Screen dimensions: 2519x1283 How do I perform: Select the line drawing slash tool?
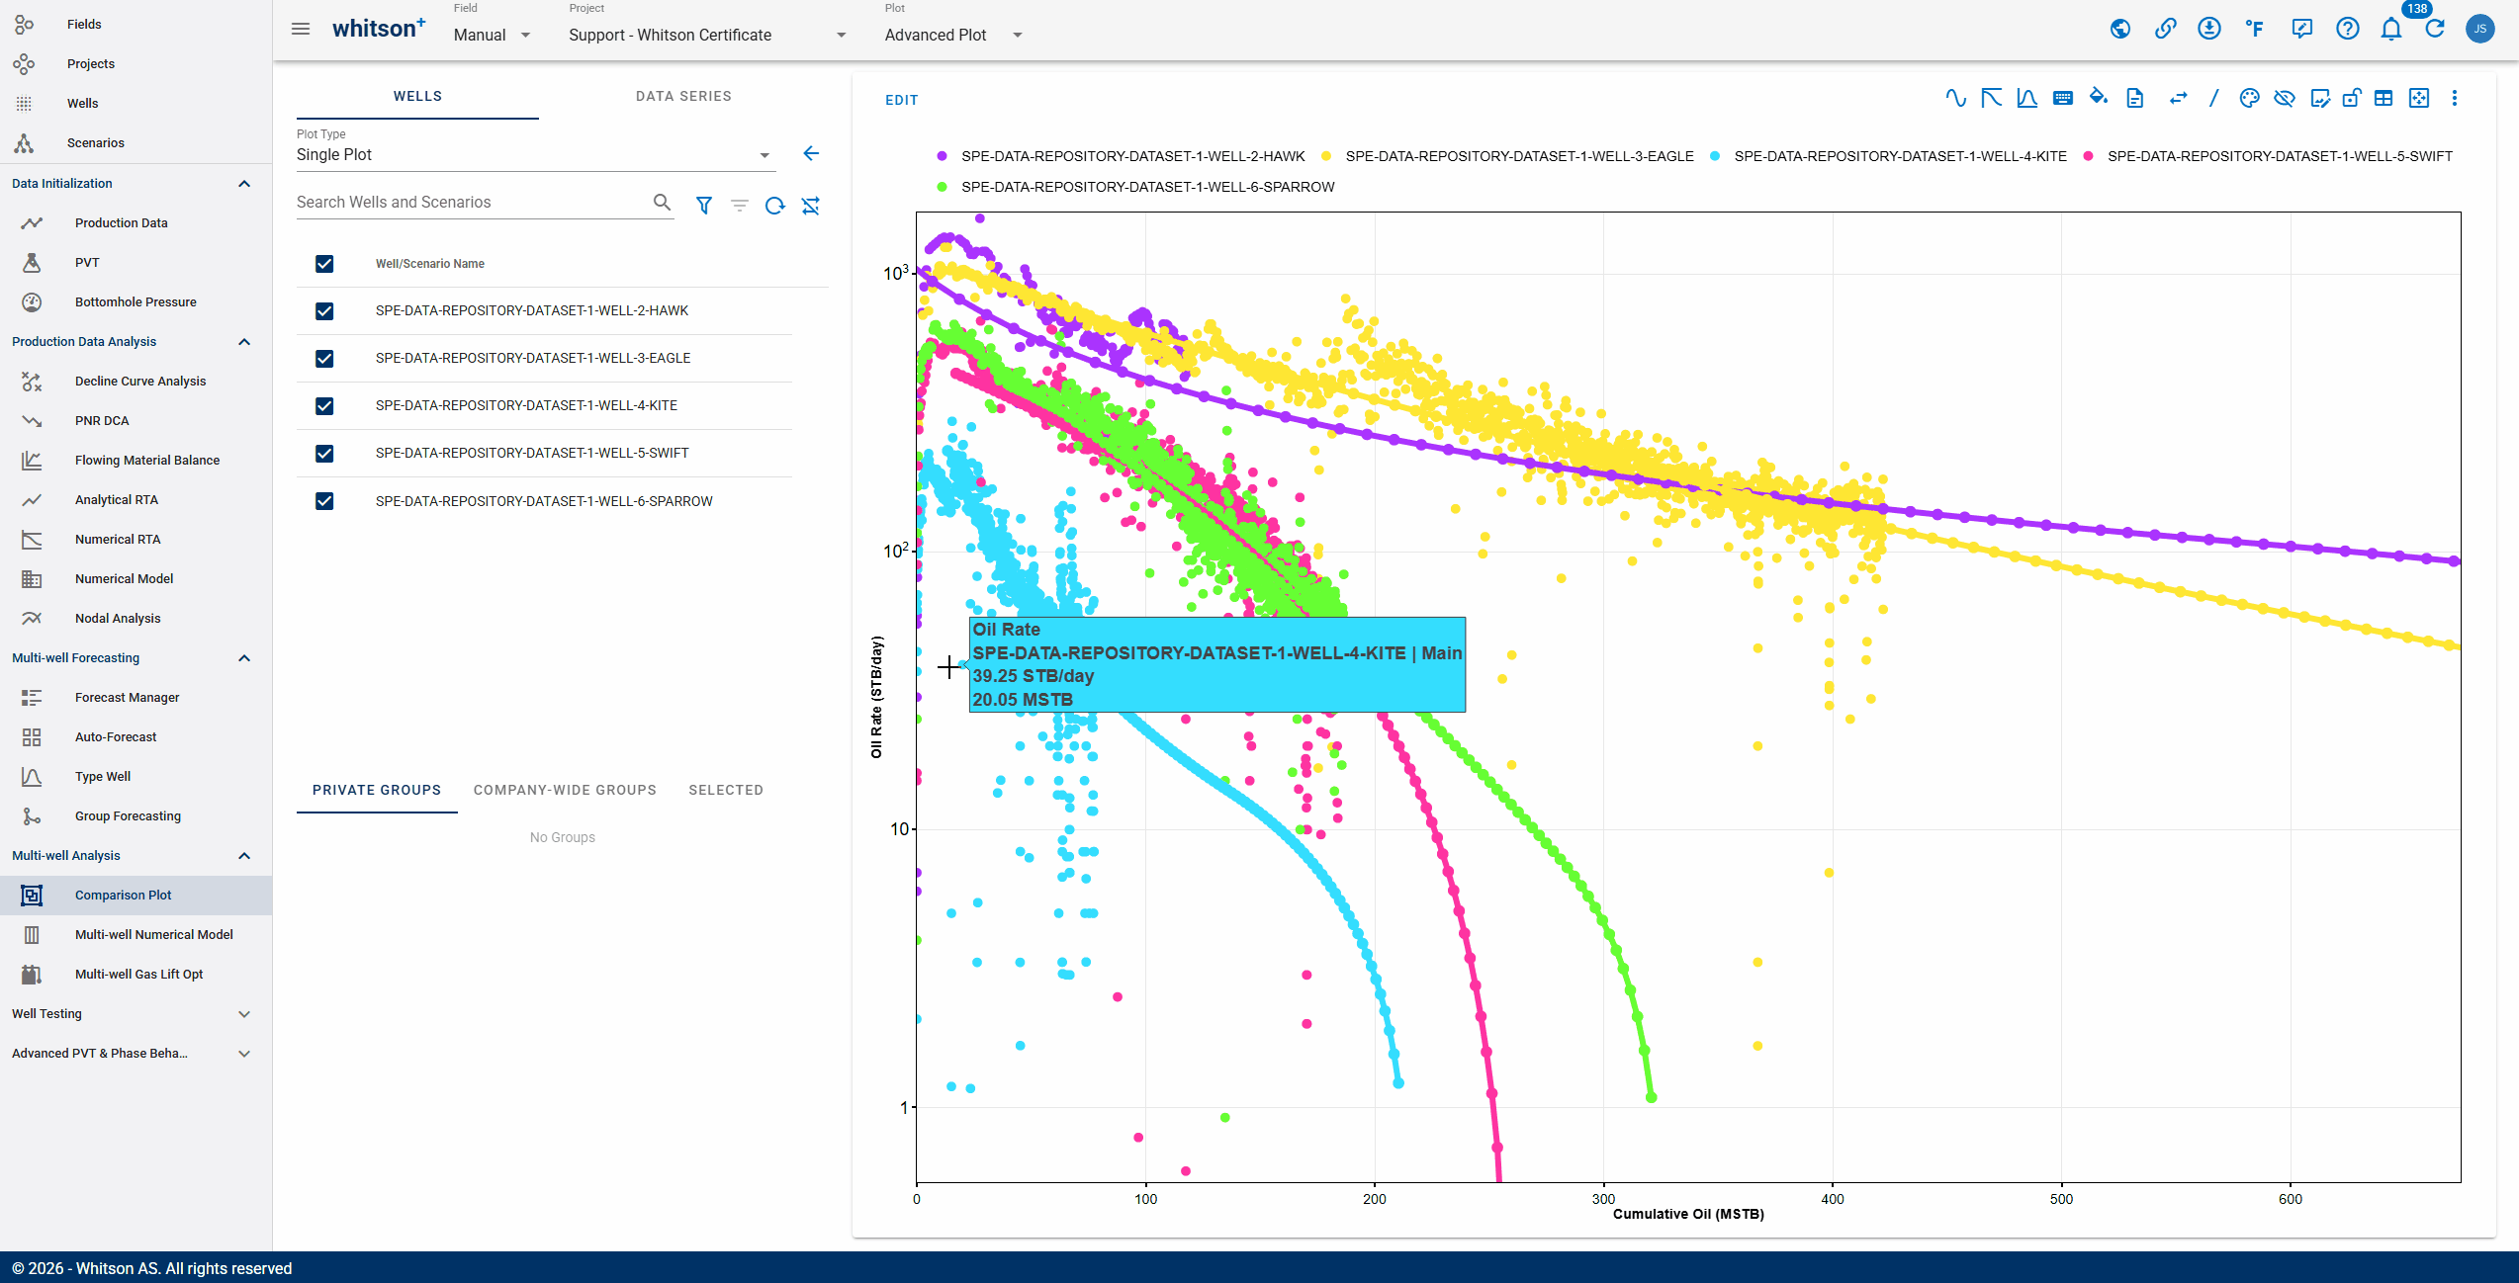2214,98
